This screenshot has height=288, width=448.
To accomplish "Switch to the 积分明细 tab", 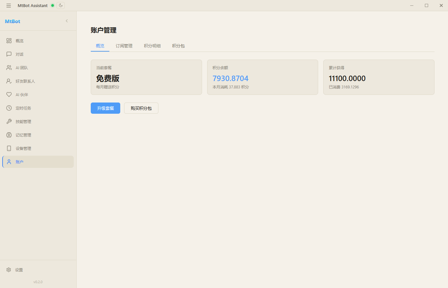I will [152, 46].
